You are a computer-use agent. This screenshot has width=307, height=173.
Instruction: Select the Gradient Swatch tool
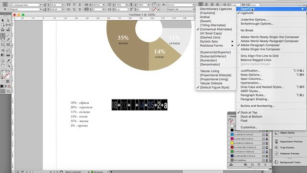pyautogui.click(x=3, y=55)
